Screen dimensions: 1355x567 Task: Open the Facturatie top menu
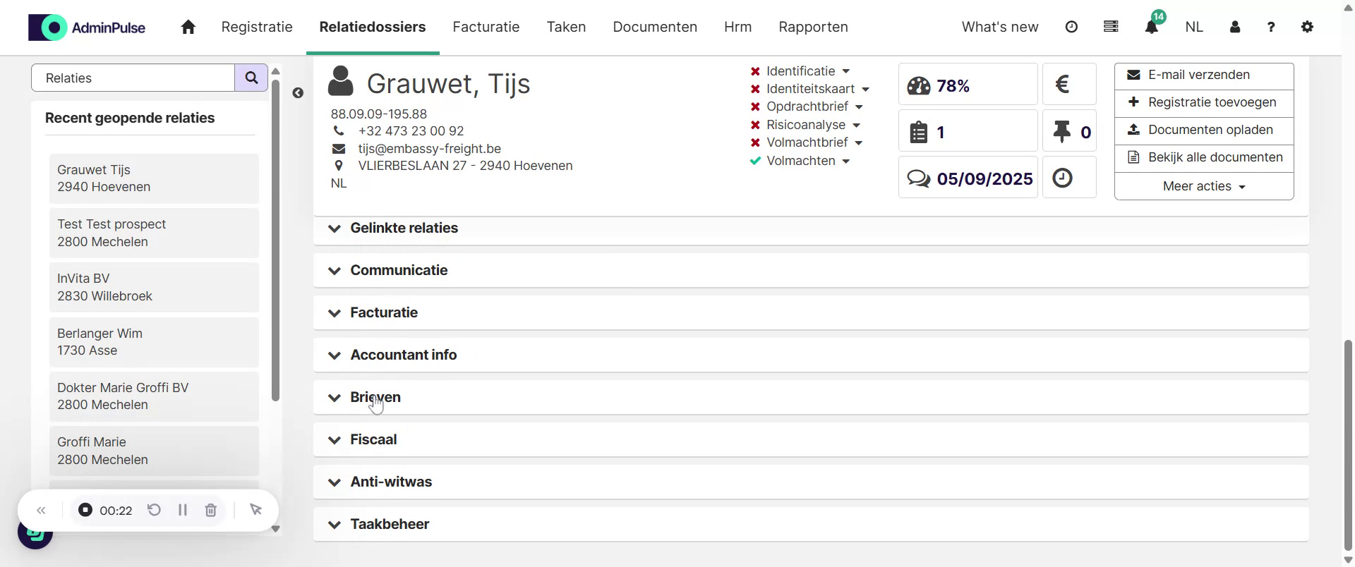click(486, 27)
